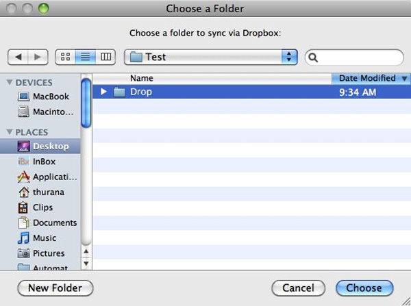Expand the Drop folder disclosure triangle
411x306 pixels.
pos(104,92)
